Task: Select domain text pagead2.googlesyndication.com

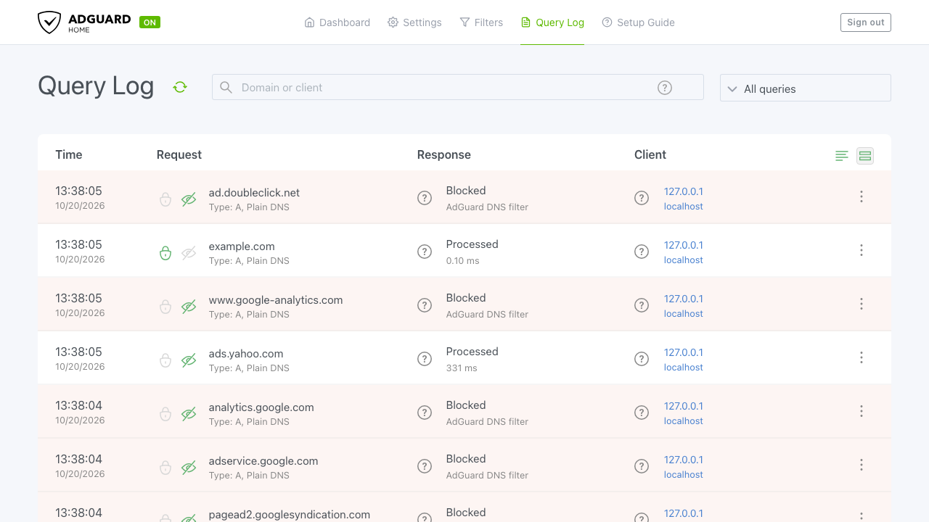Action: (290, 514)
